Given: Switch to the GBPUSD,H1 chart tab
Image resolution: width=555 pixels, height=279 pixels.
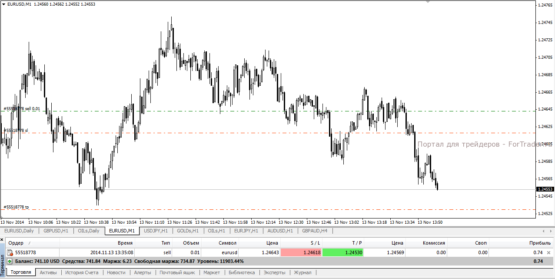Looking at the screenshot, I should [x=56, y=231].
